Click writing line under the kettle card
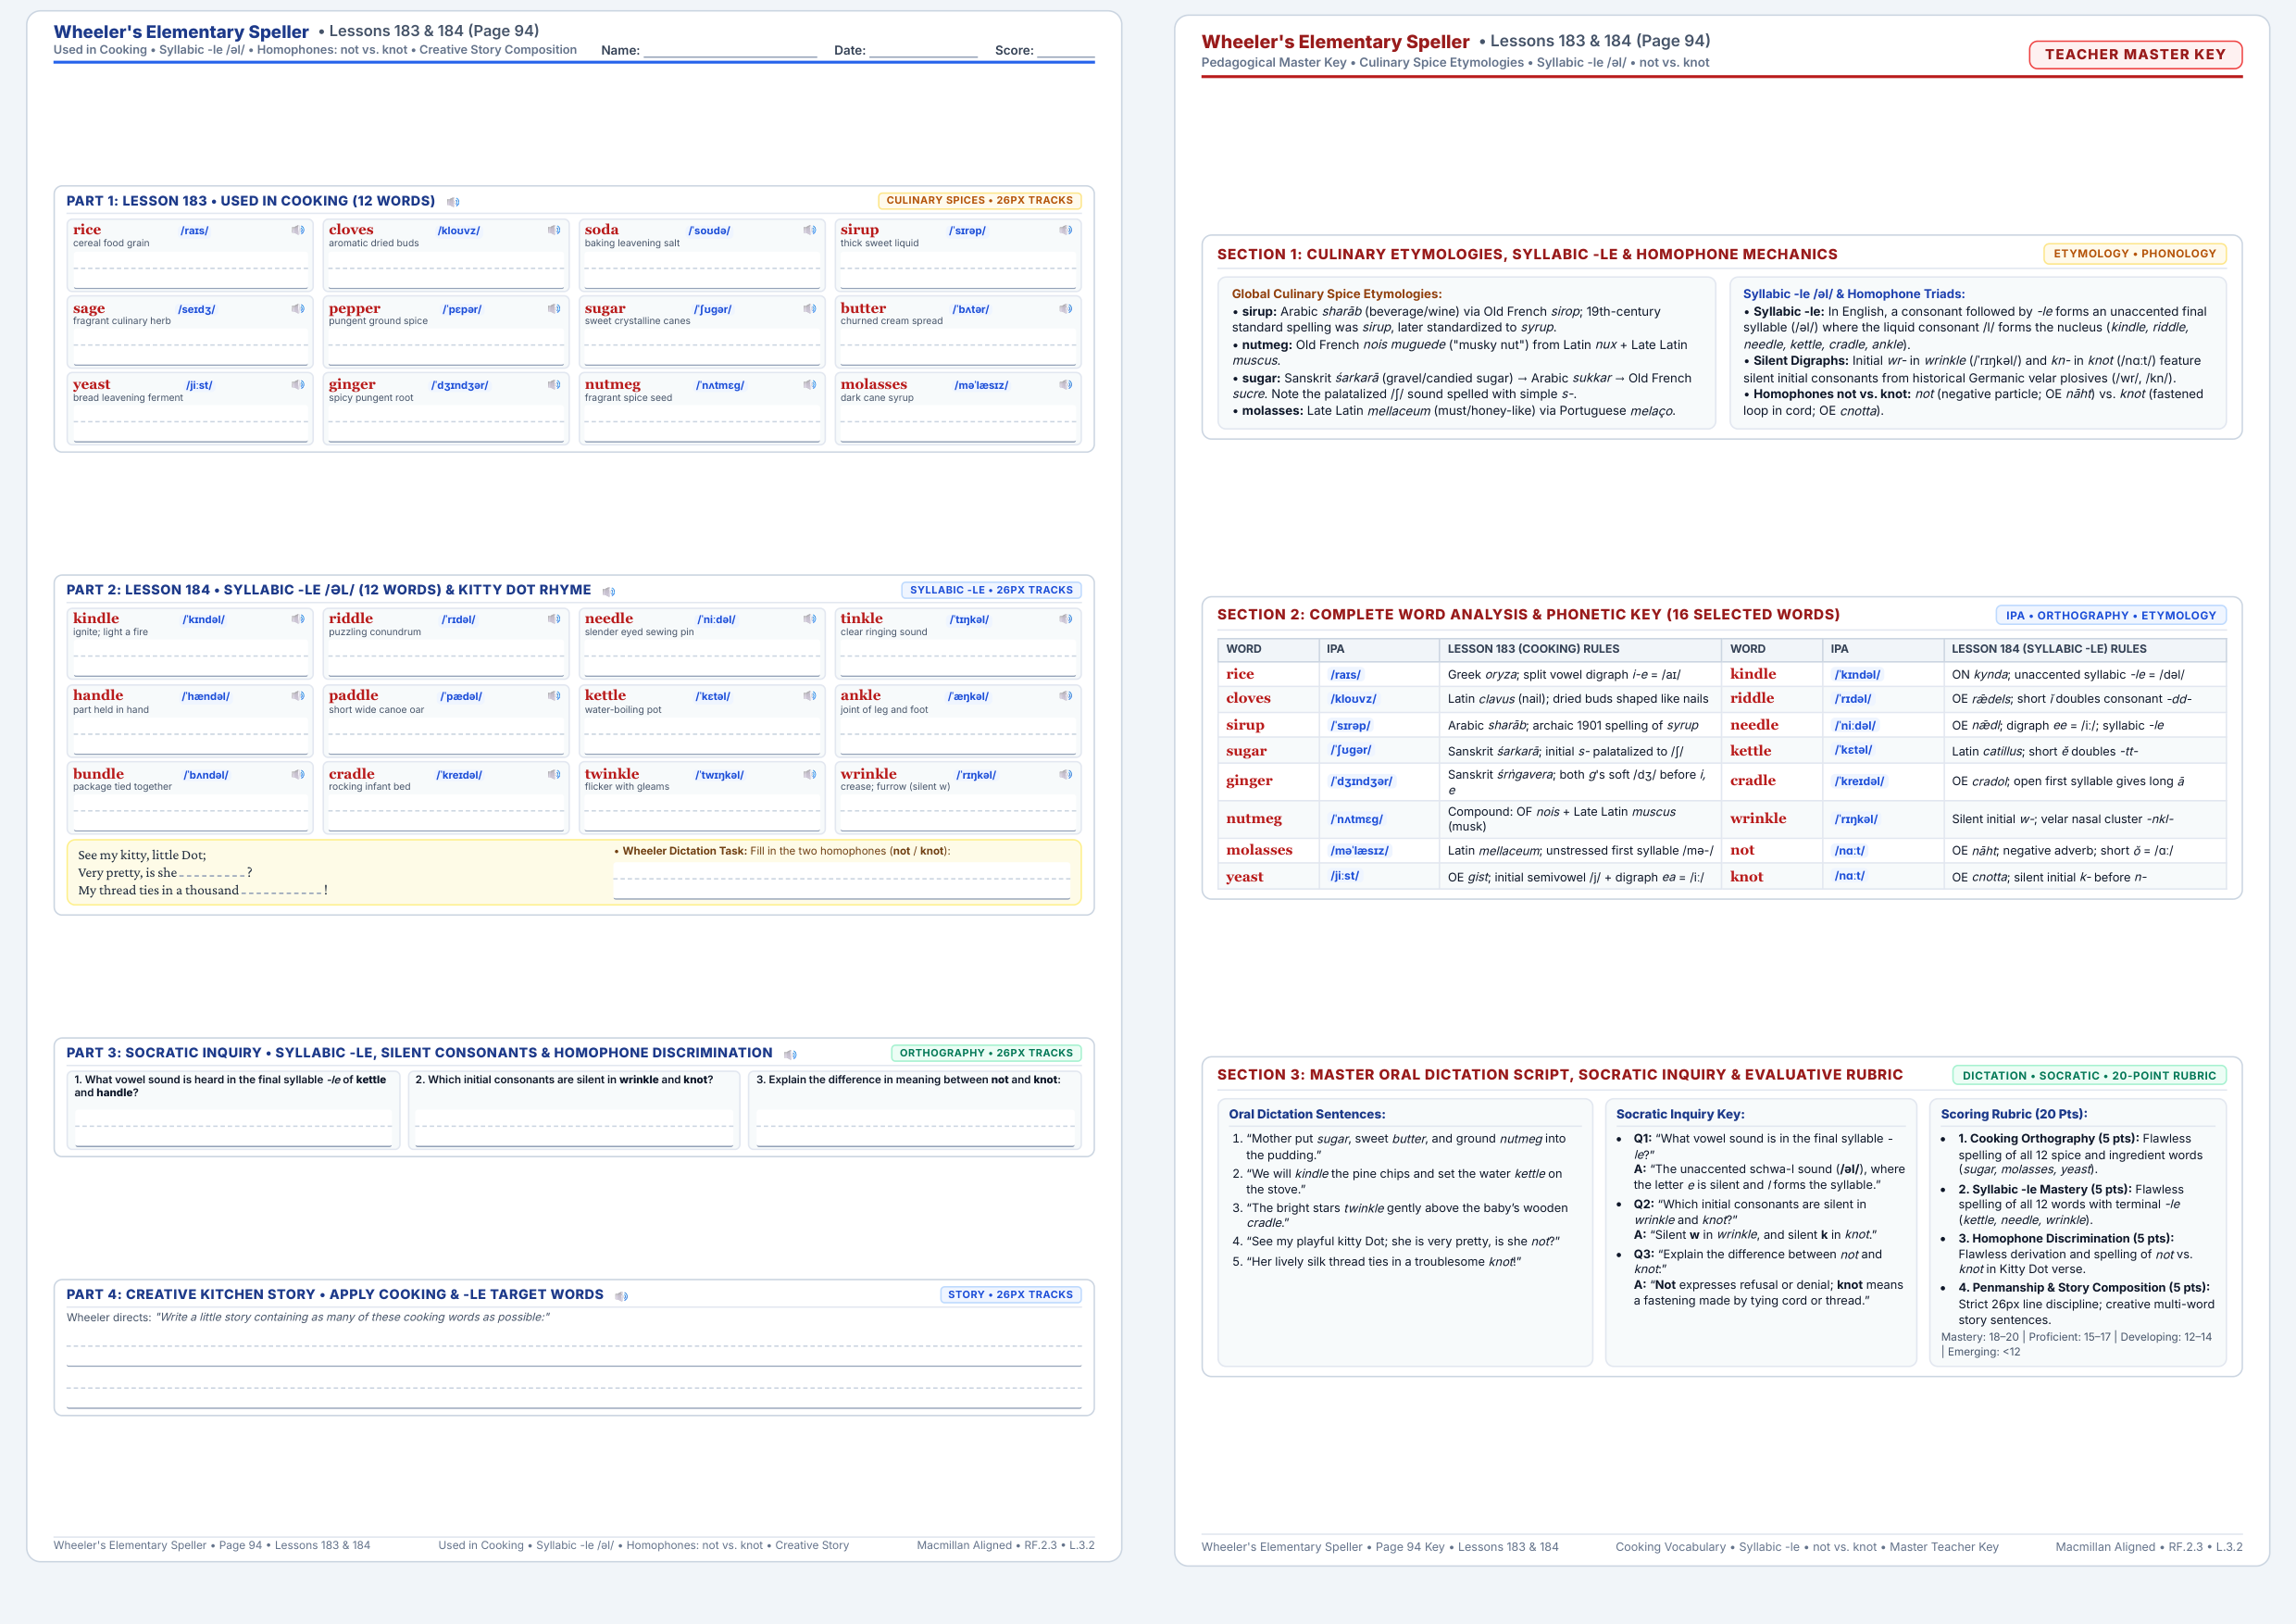 [x=702, y=736]
